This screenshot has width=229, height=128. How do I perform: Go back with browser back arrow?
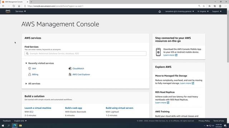[3, 6]
